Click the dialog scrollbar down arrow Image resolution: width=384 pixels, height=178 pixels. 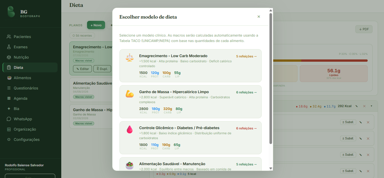tap(271, 168)
